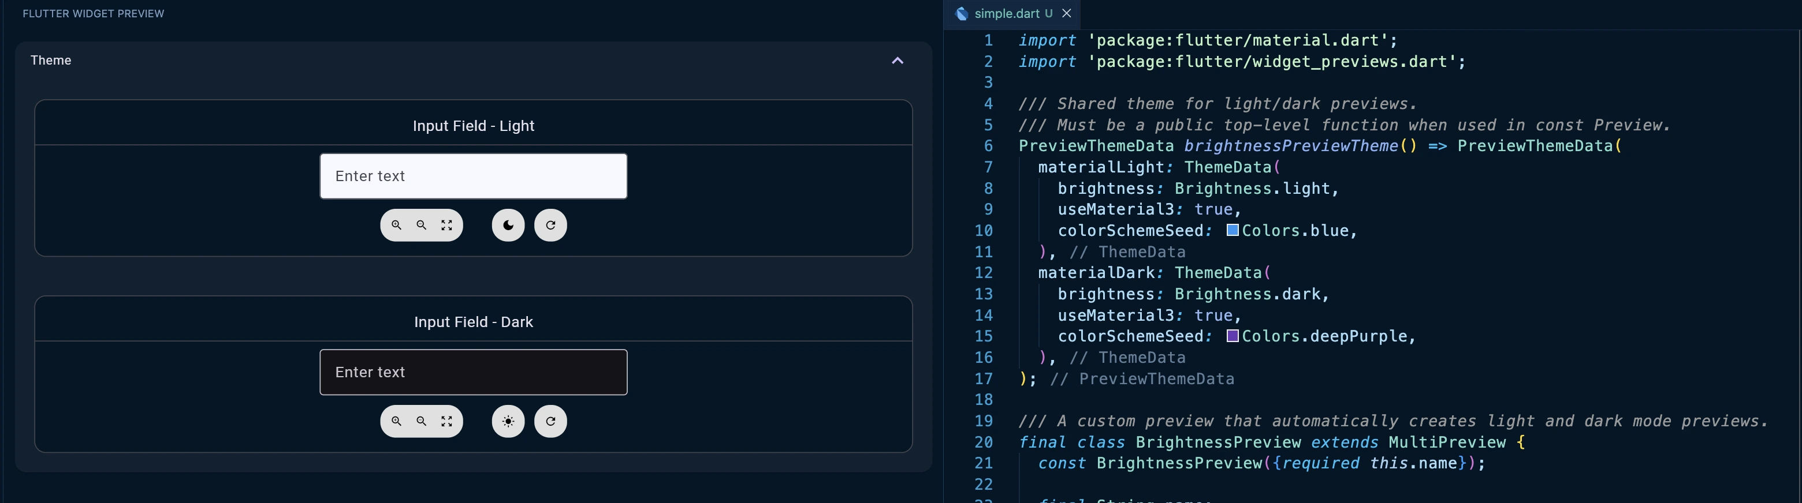Zoom out on the Input Field - Dark preview

click(421, 421)
